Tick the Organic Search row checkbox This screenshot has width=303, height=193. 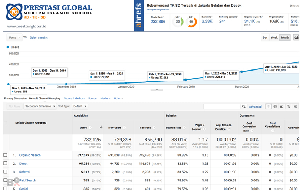point(6,155)
